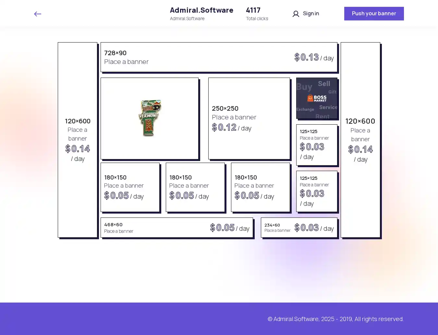This screenshot has width=438, height=335.
Task: Select the 250×250 banner placement
Action: click(249, 118)
